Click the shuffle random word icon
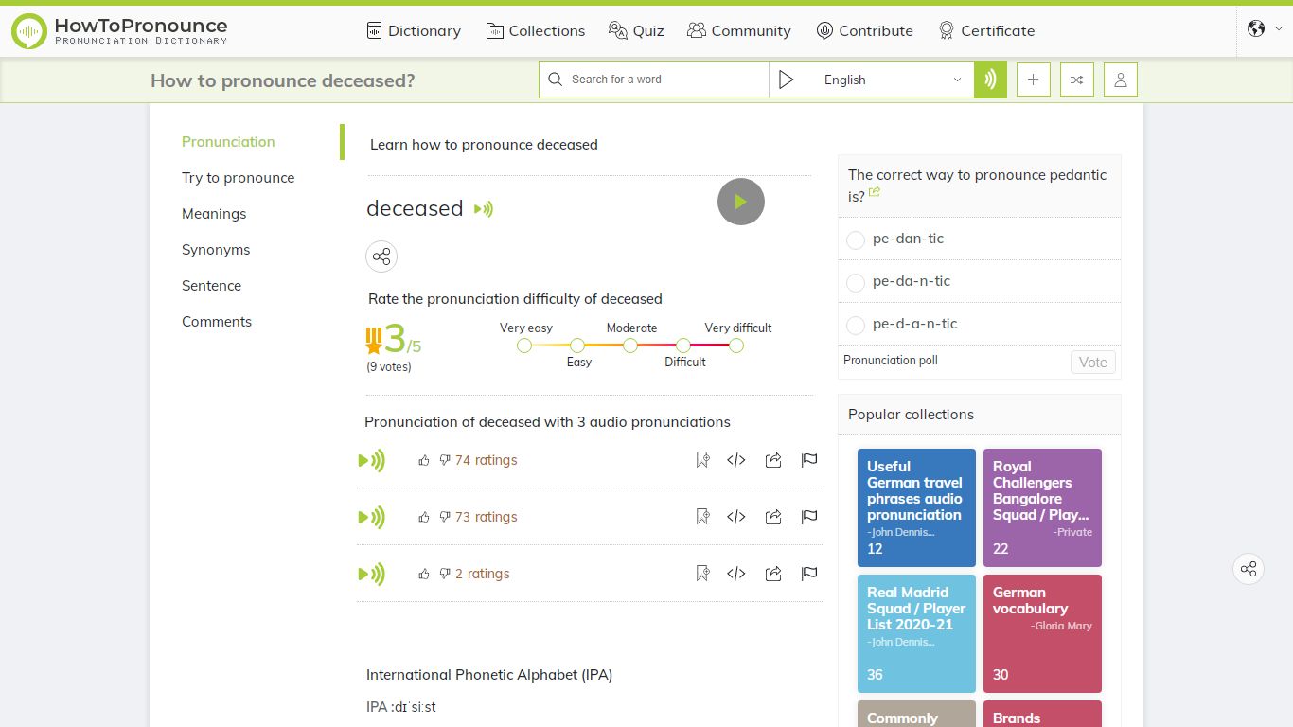 coord(1076,80)
